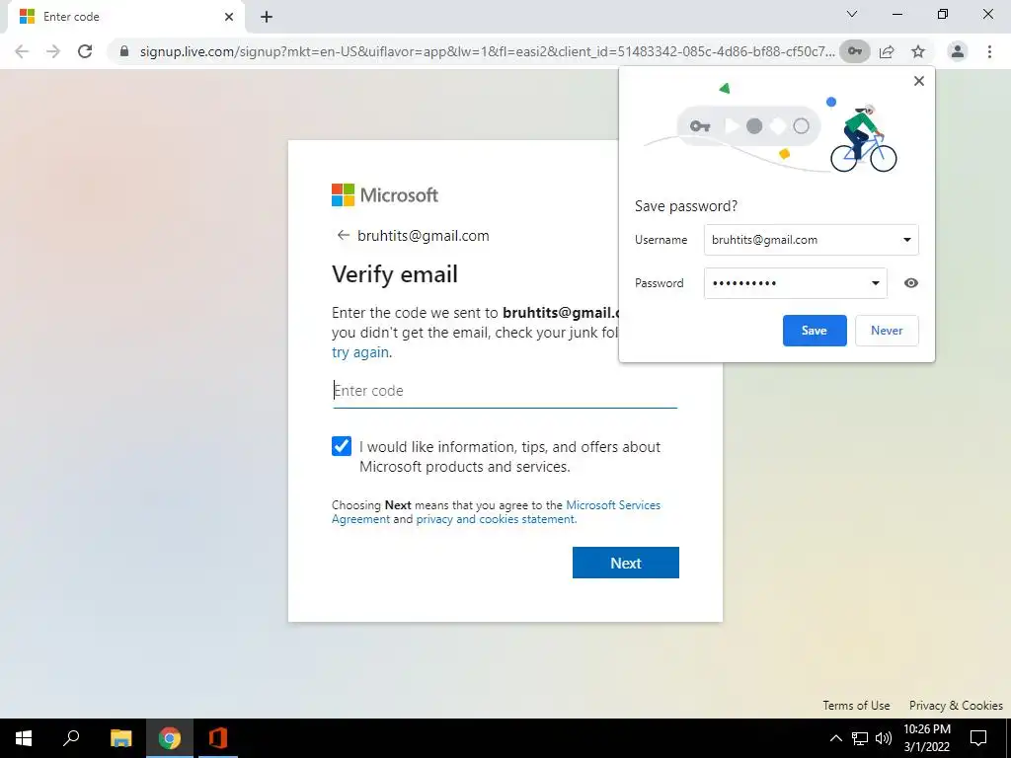The image size is (1011, 758).
Task: Open the Office taskbar icon
Action: [x=218, y=738]
